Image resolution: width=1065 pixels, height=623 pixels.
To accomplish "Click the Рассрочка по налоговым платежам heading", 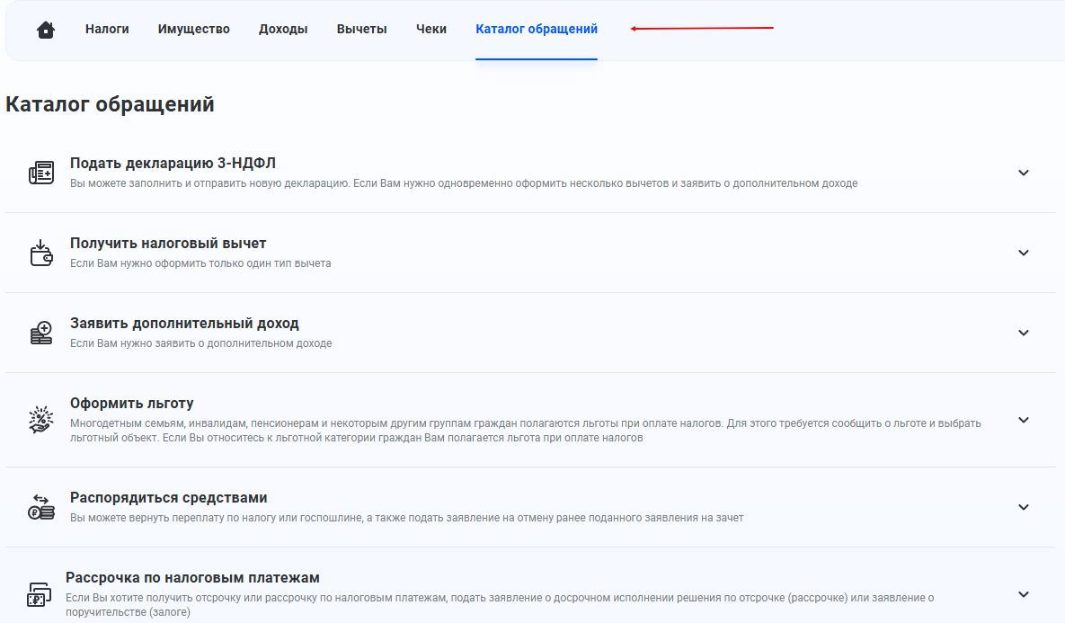I will point(192,577).
